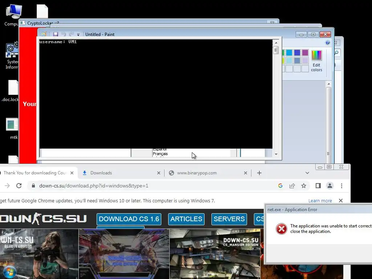Image resolution: width=372 pixels, height=279 pixels.
Task: Reload the down-cs.su page
Action: coord(19,186)
